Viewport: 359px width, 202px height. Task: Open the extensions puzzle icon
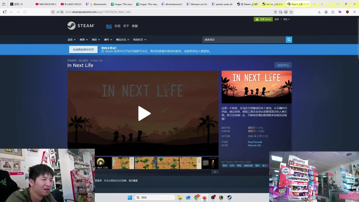[x=333, y=12]
